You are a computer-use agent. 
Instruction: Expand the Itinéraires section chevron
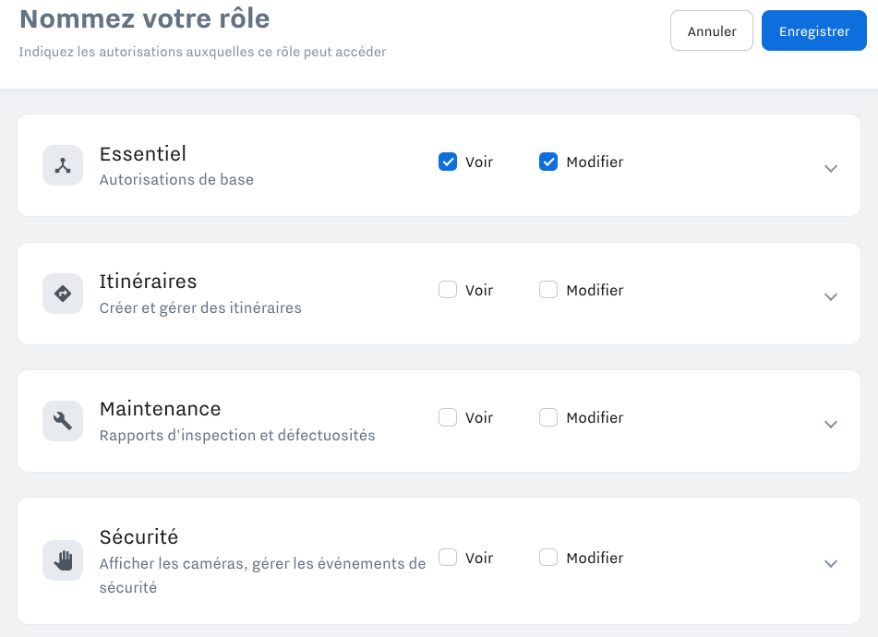coord(831,296)
